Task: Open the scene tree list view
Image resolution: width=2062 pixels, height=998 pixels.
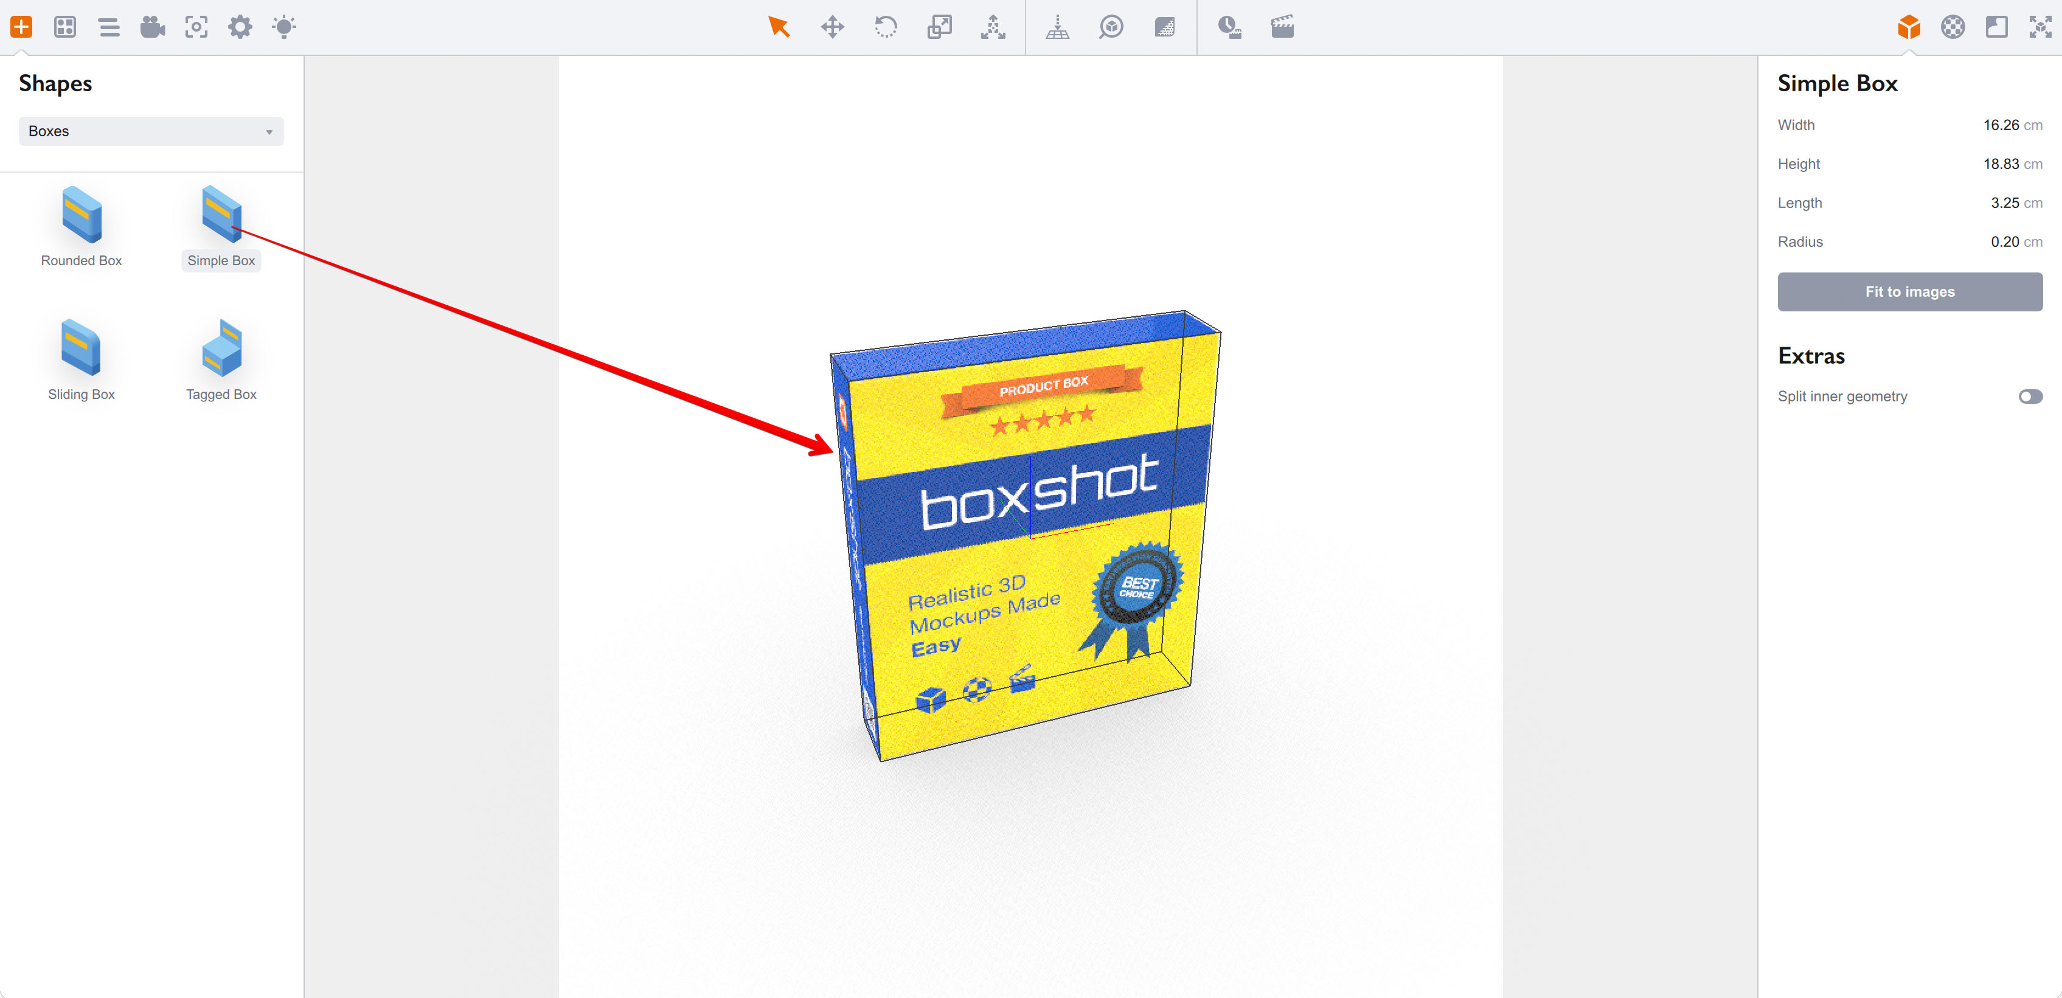Action: [x=109, y=27]
